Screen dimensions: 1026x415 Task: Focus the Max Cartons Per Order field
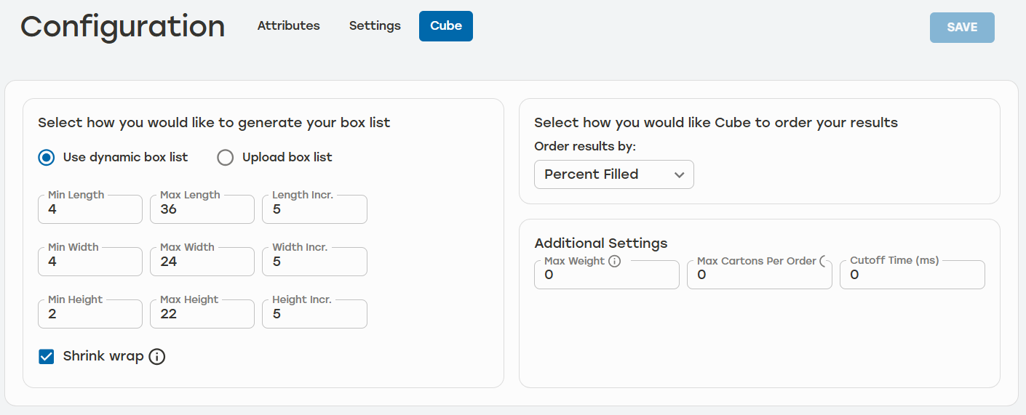tap(760, 275)
